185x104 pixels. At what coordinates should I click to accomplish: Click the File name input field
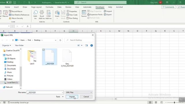point(44,92)
